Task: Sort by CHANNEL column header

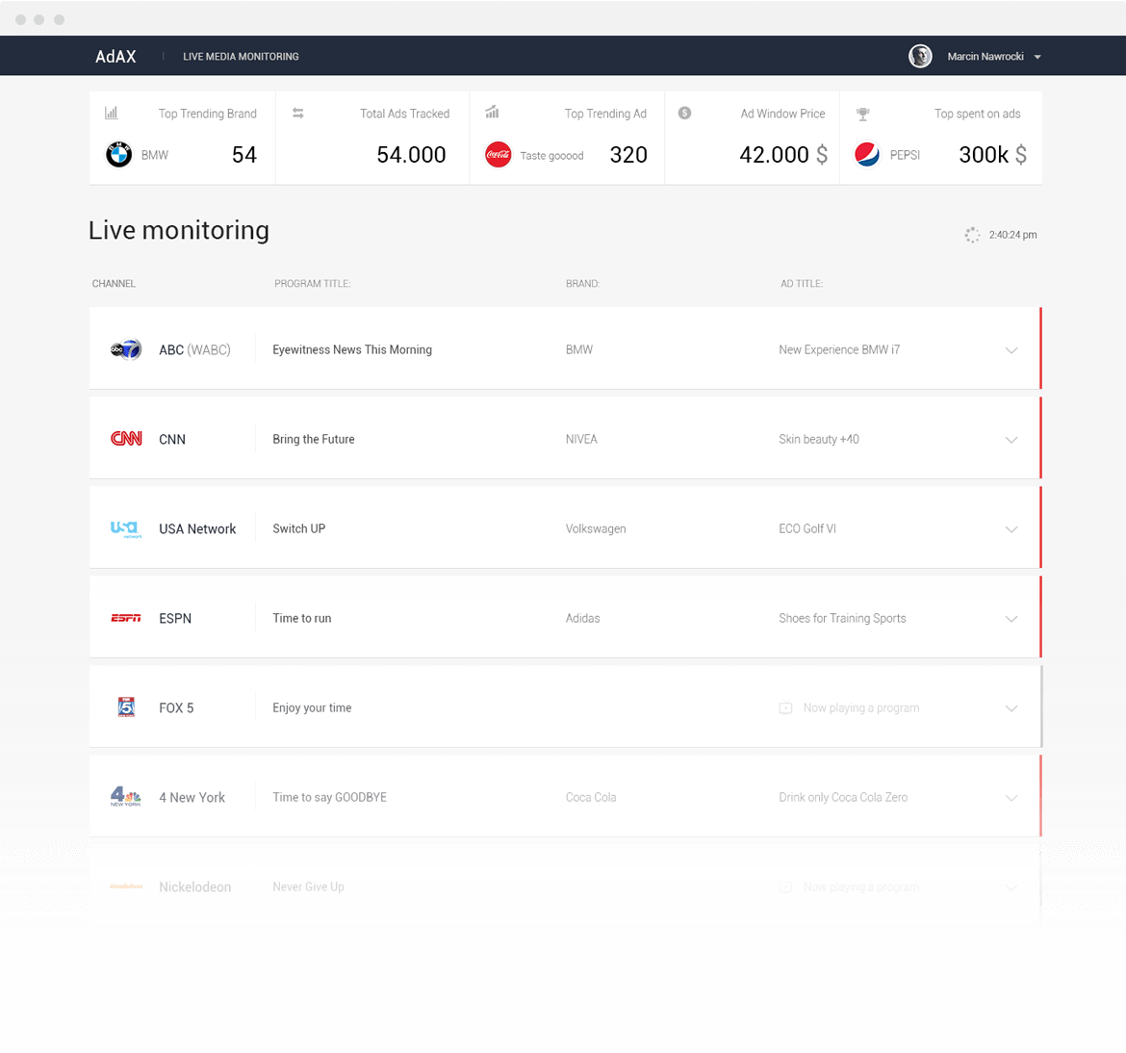Action: 114,284
